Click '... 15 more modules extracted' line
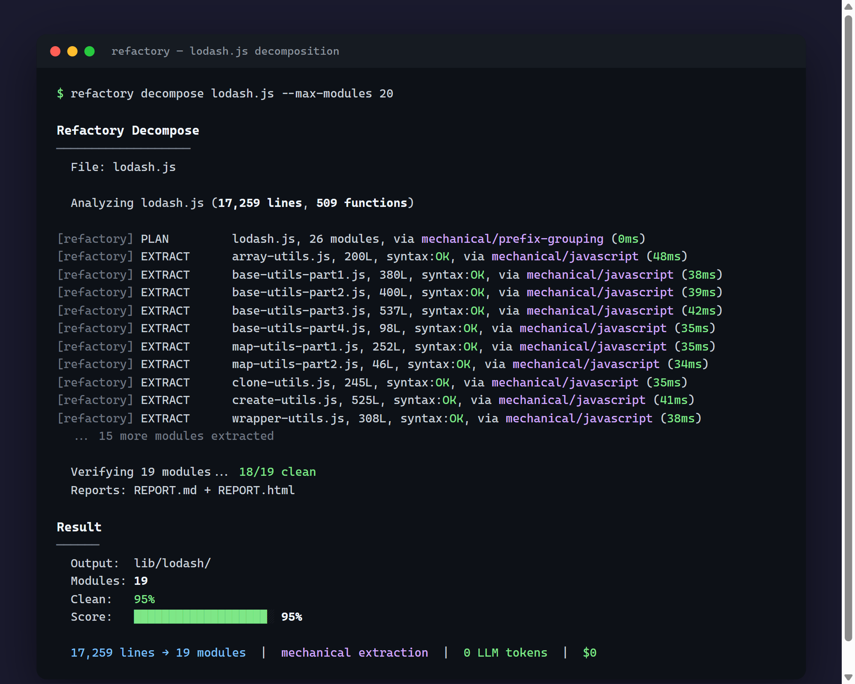This screenshot has width=855, height=684. click(x=174, y=436)
